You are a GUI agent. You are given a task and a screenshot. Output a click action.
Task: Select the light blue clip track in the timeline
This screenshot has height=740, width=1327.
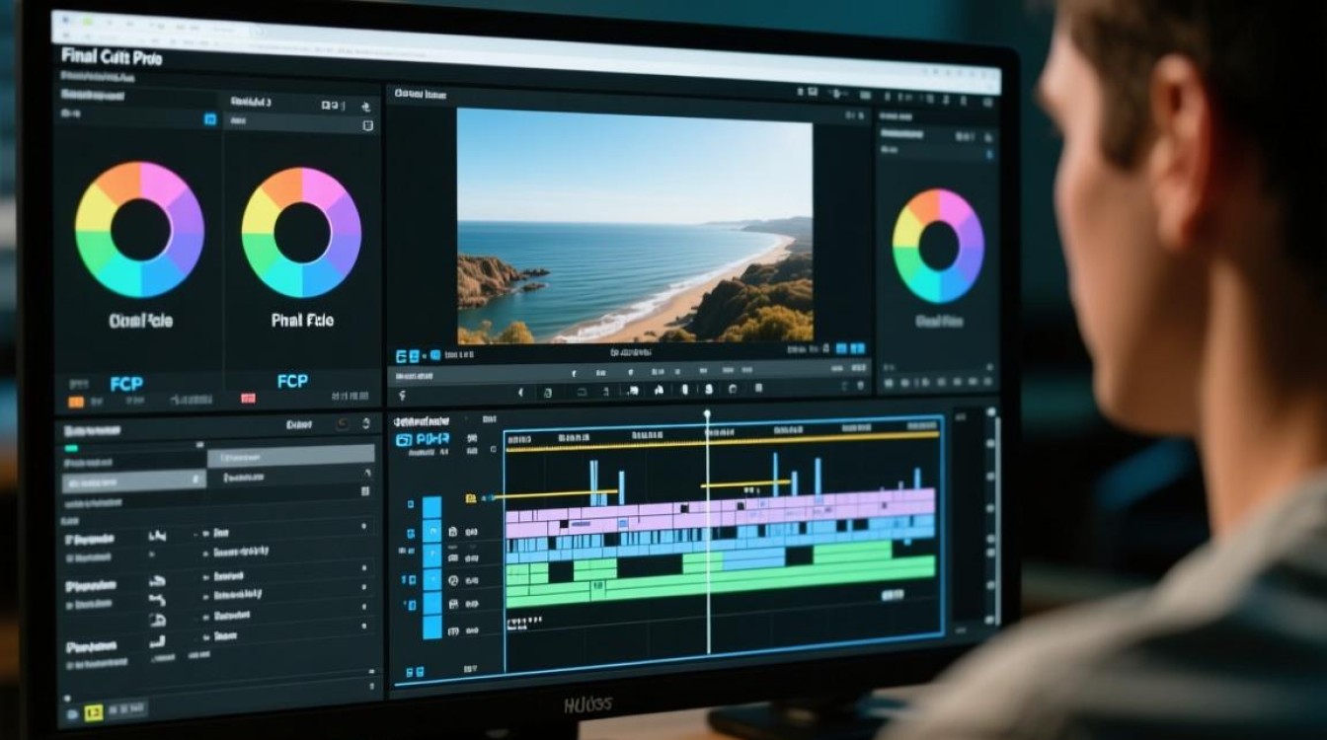720,539
